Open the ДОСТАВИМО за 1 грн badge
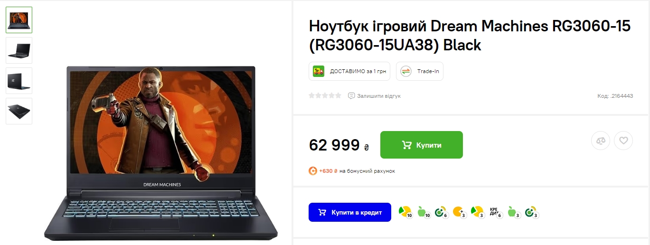The height and width of the screenshot is (245, 650). pos(349,71)
